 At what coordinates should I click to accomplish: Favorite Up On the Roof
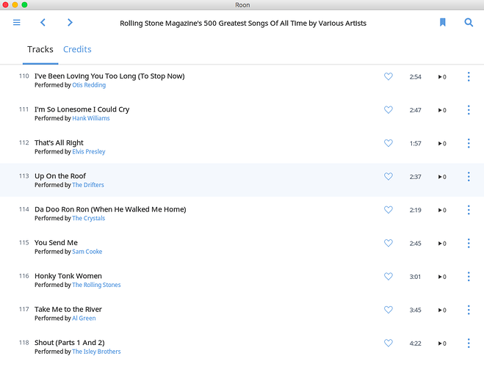(x=389, y=176)
